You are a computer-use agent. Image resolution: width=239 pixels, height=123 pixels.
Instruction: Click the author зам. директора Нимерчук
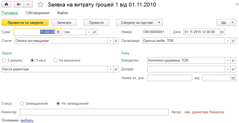coord(204,112)
